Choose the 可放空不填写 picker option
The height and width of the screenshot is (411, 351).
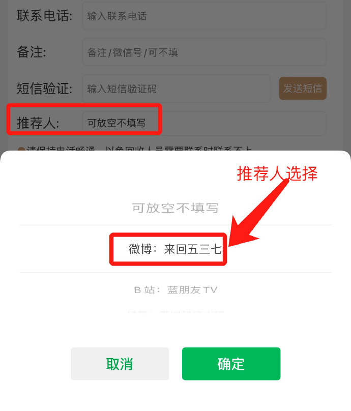(x=175, y=208)
